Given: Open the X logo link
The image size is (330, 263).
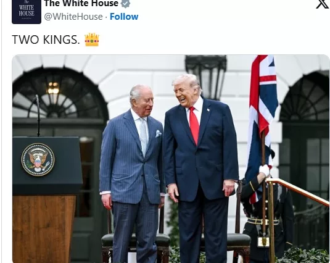Looking at the screenshot, I should pos(323,4).
